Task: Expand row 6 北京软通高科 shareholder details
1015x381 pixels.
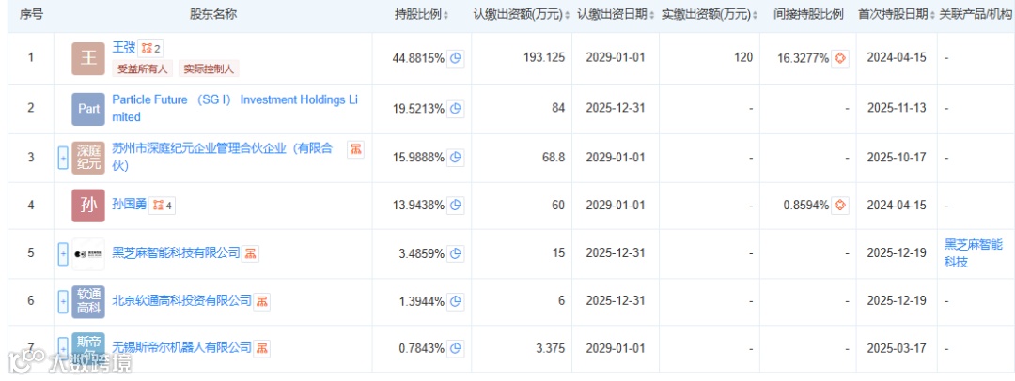Action: tap(63, 301)
